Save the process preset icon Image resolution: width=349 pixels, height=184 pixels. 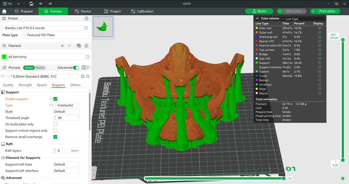(x=83, y=76)
